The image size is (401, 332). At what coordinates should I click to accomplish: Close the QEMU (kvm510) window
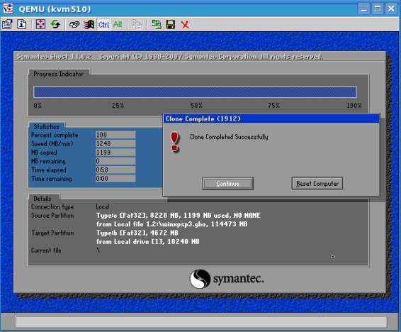(x=391, y=9)
